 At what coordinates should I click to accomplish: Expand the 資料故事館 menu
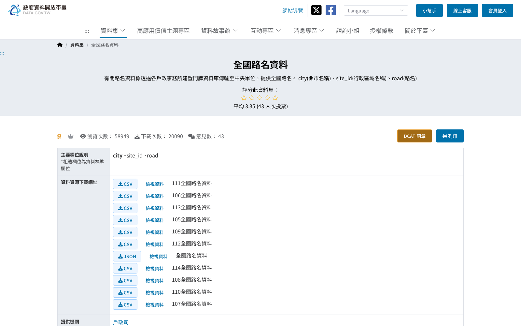(x=219, y=31)
